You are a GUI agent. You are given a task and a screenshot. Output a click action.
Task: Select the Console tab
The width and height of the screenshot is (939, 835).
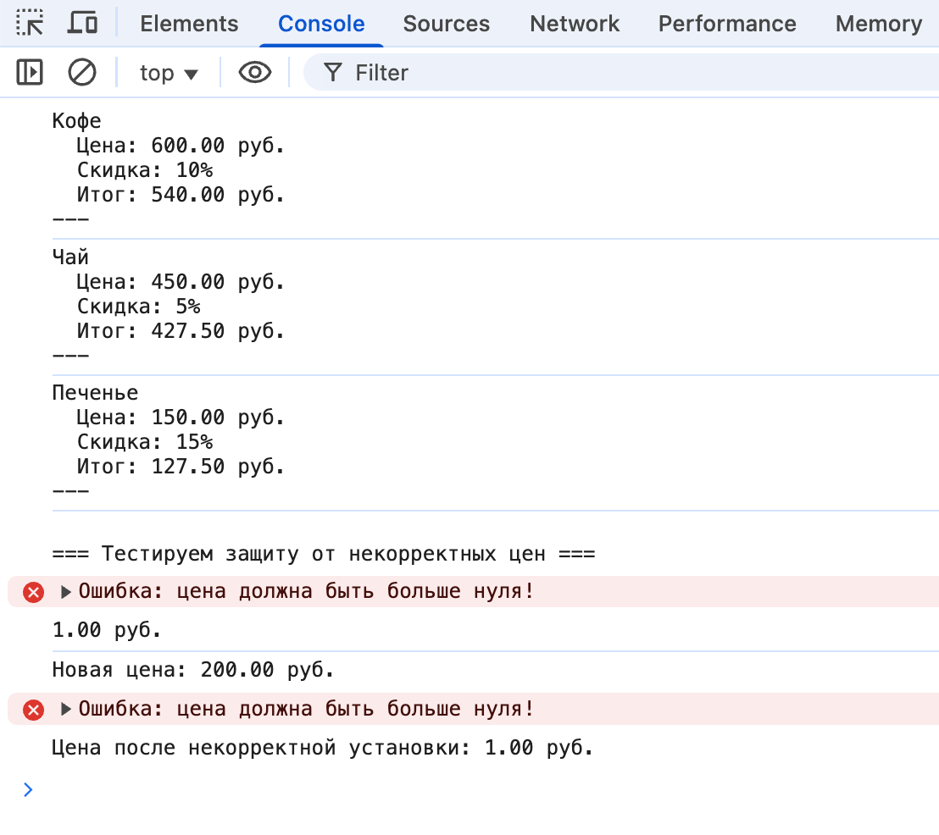click(321, 24)
